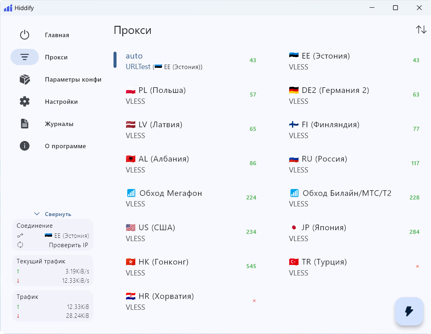Open Журналы via the document icon
Image resolution: width=431 pixels, height=334 pixels.
[25, 124]
